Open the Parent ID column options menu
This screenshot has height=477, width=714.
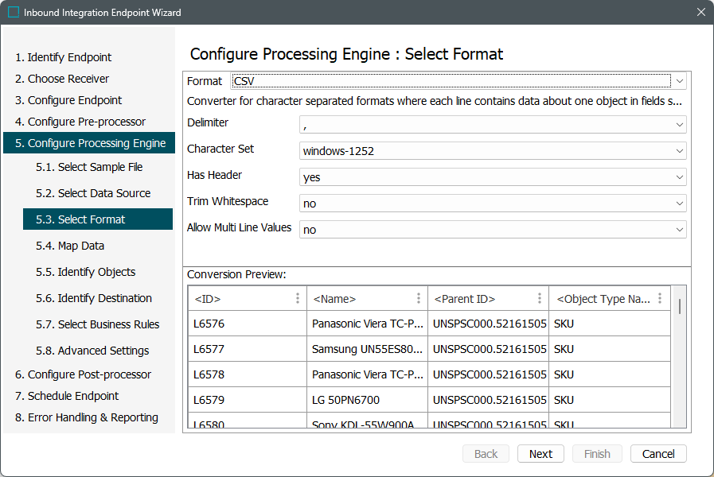(540, 298)
